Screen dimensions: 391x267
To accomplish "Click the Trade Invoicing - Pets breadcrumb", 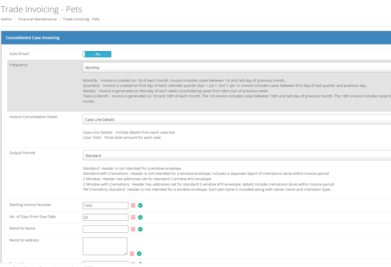I will click(x=81, y=19).
